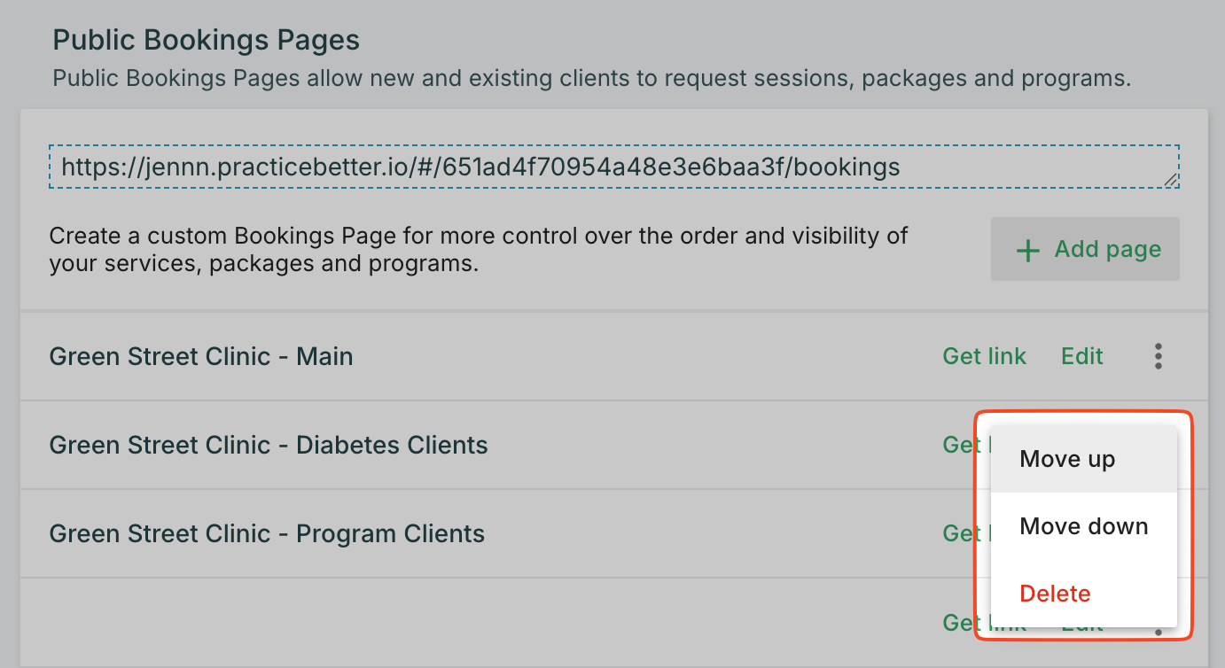Select Move up from the context menu

point(1067,459)
